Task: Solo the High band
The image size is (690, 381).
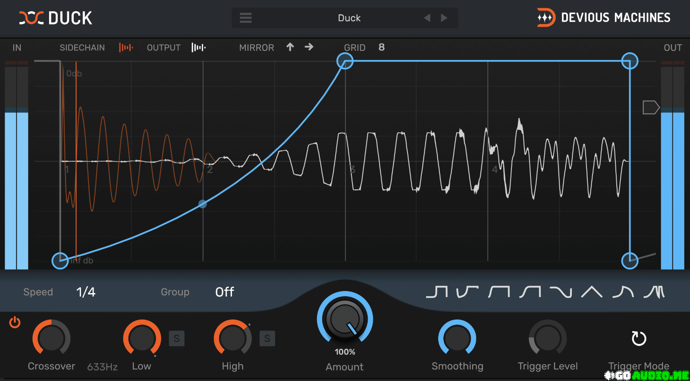Action: 267,338
